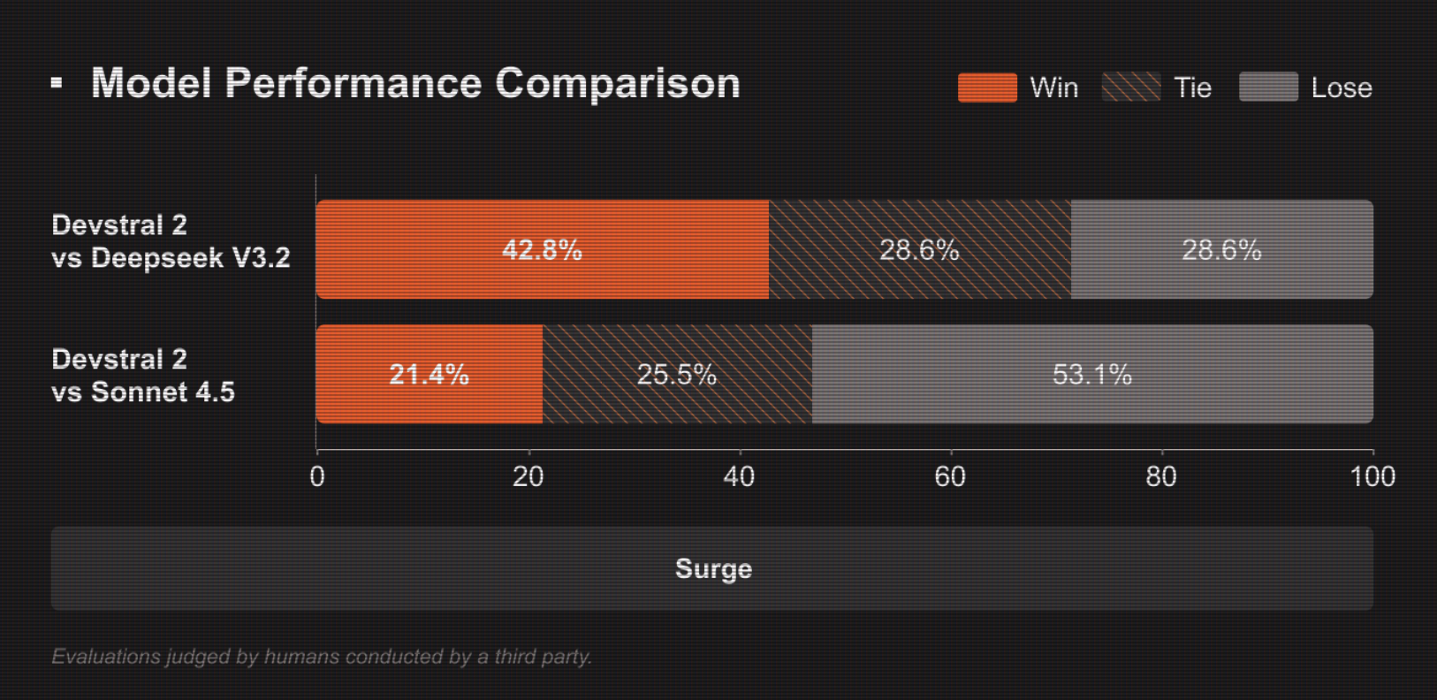Image resolution: width=1437 pixels, height=700 pixels.
Task: Click the Model Performance Comparison title
Action: pyautogui.click(x=415, y=84)
